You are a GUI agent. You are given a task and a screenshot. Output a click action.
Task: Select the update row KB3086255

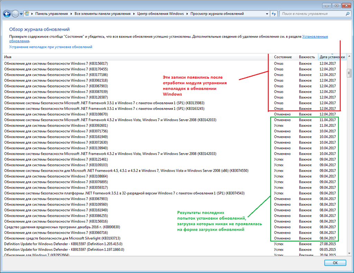(x=174, y=216)
